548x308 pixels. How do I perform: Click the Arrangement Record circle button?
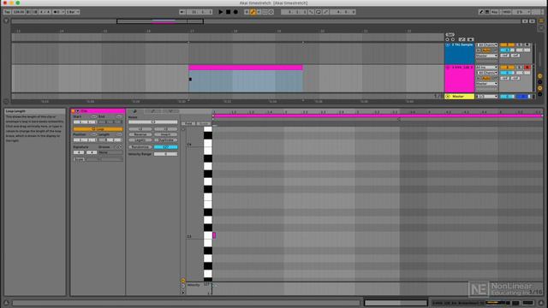(x=235, y=12)
